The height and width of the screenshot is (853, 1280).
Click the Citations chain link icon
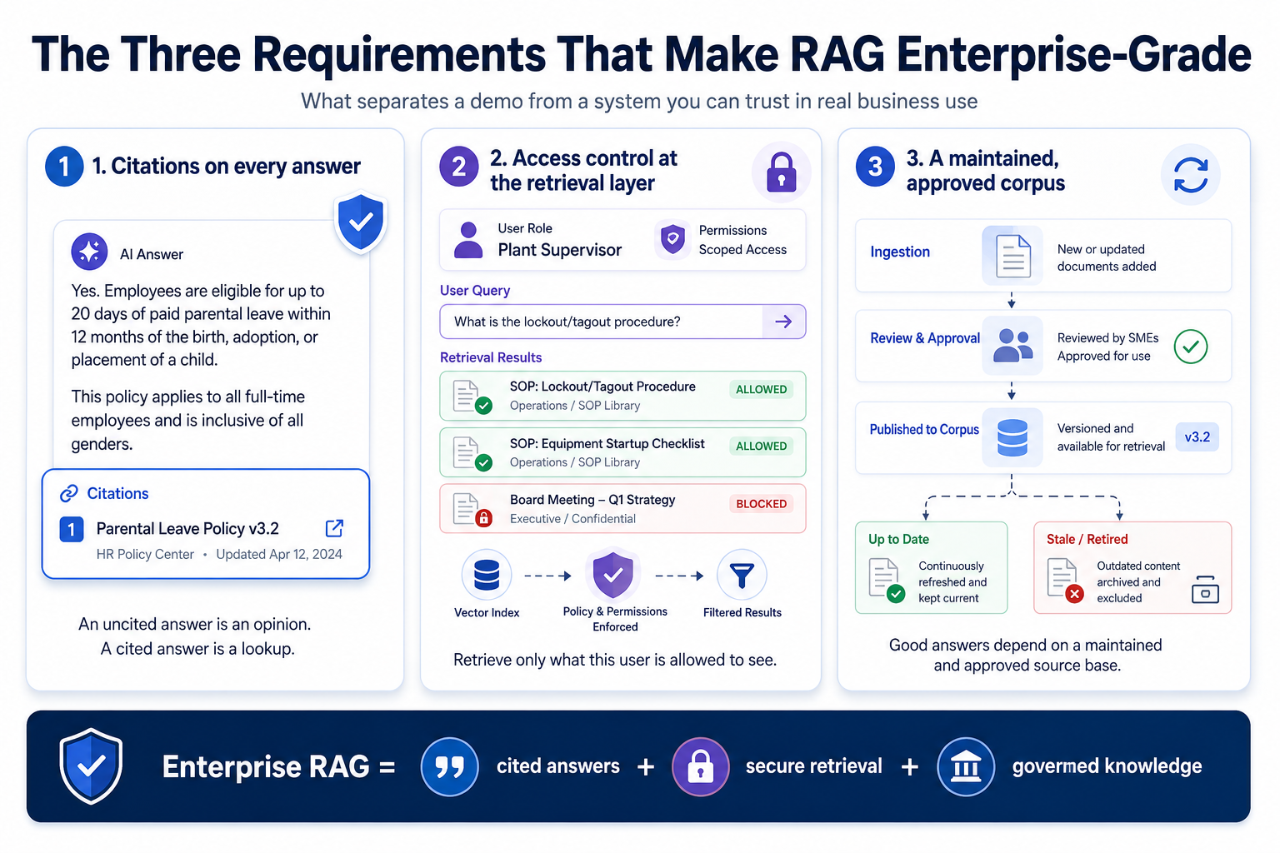pyautogui.click(x=69, y=493)
